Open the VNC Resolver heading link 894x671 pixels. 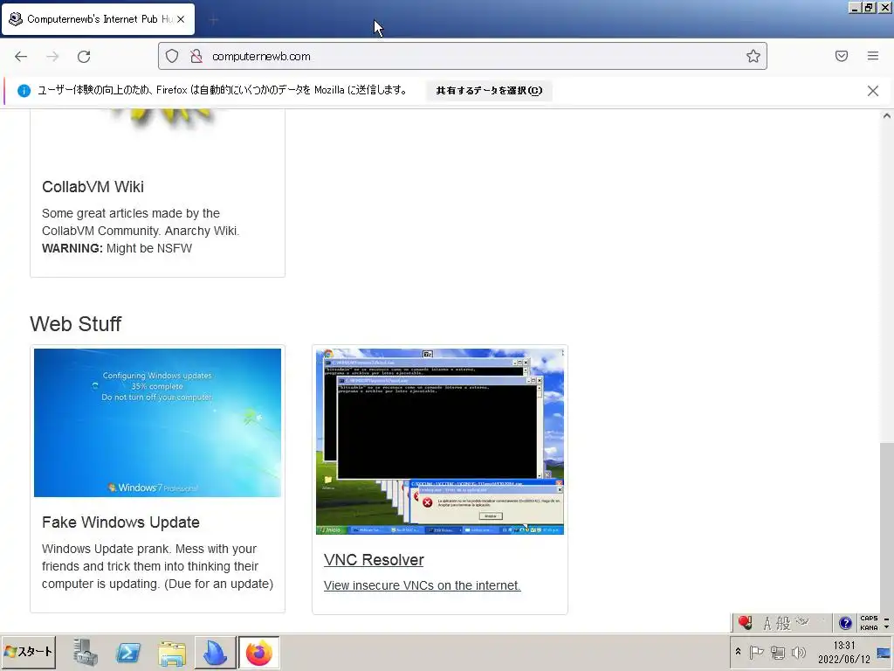coord(374,560)
